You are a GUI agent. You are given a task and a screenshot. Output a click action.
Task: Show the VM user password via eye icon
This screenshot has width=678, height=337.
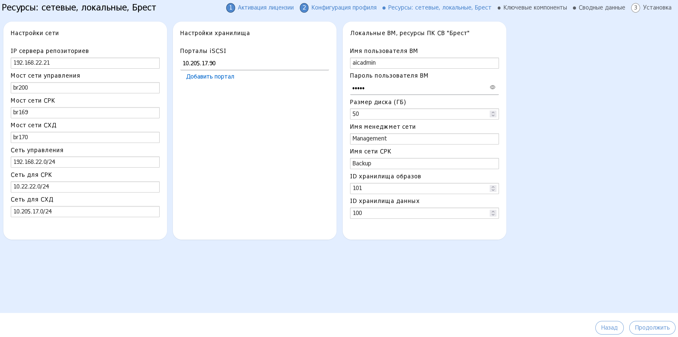click(x=492, y=87)
